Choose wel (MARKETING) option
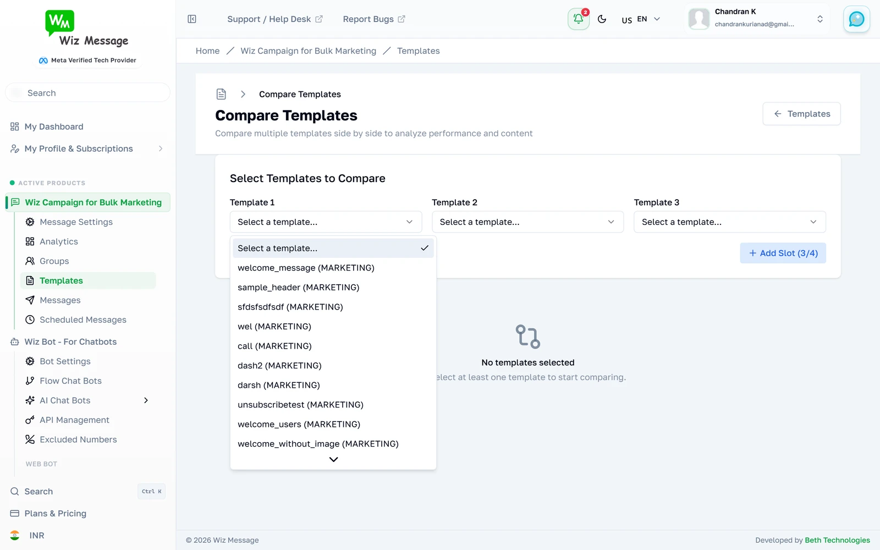This screenshot has width=880, height=550. [333, 326]
